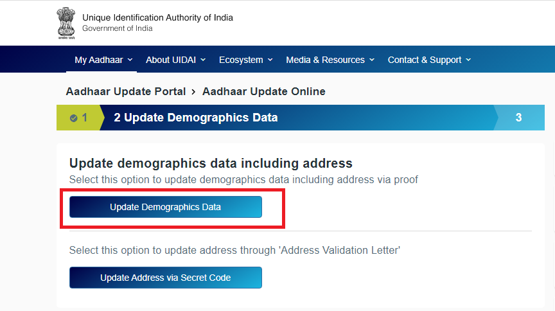Go to Aadhaar Update Portal breadcrumb
555x311 pixels.
pos(126,91)
